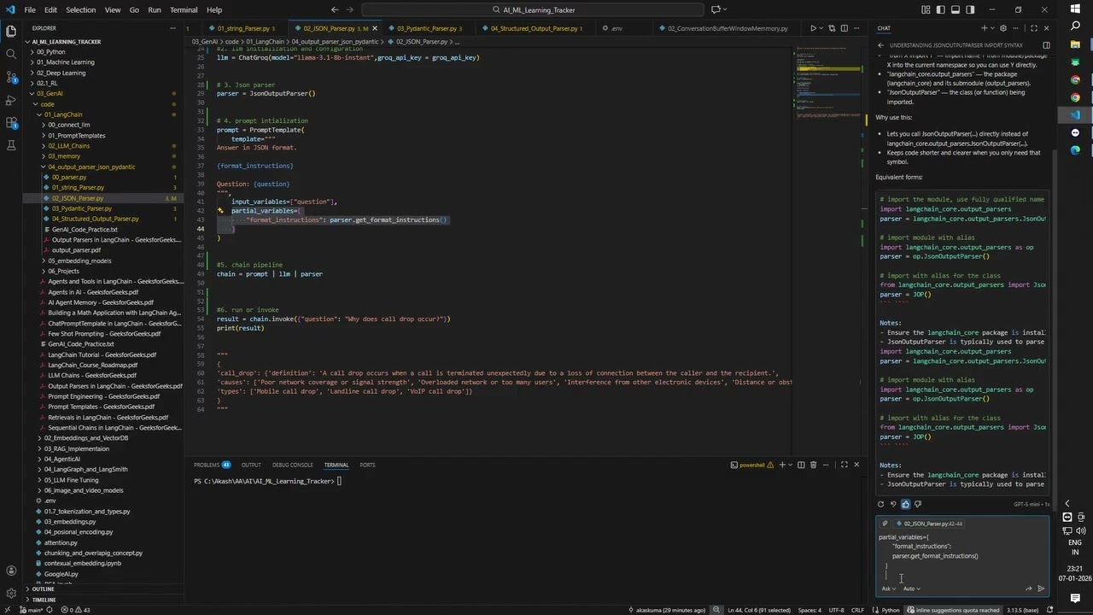Open the Testing flask view

click(x=11, y=146)
